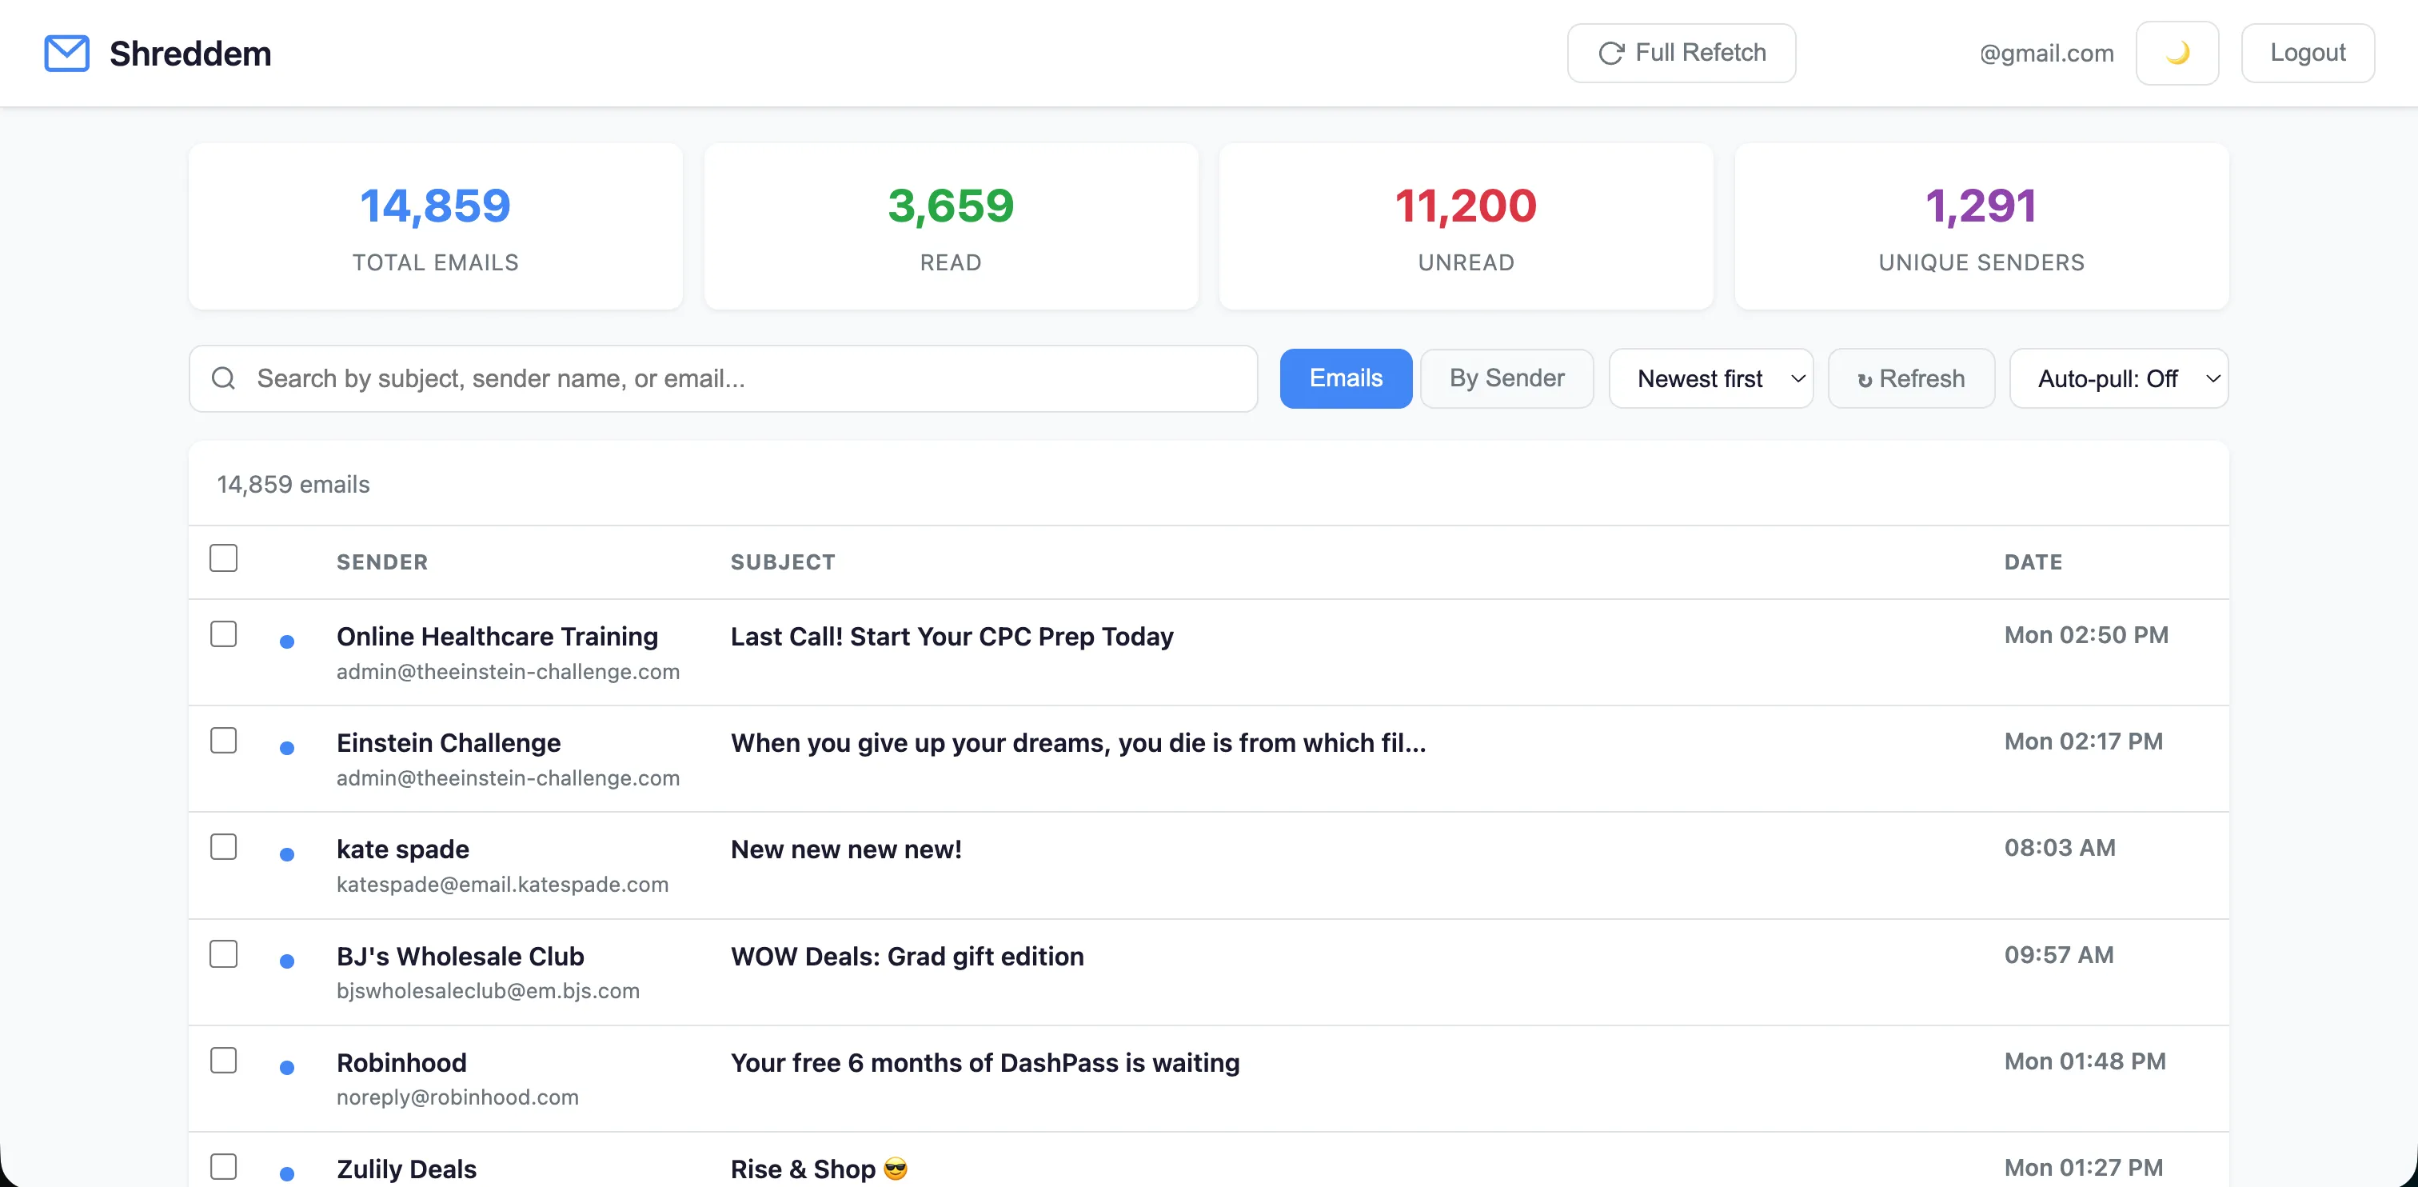This screenshot has height=1187, width=2418.
Task: Open the Newest first sort dropdown
Action: tap(1710, 378)
